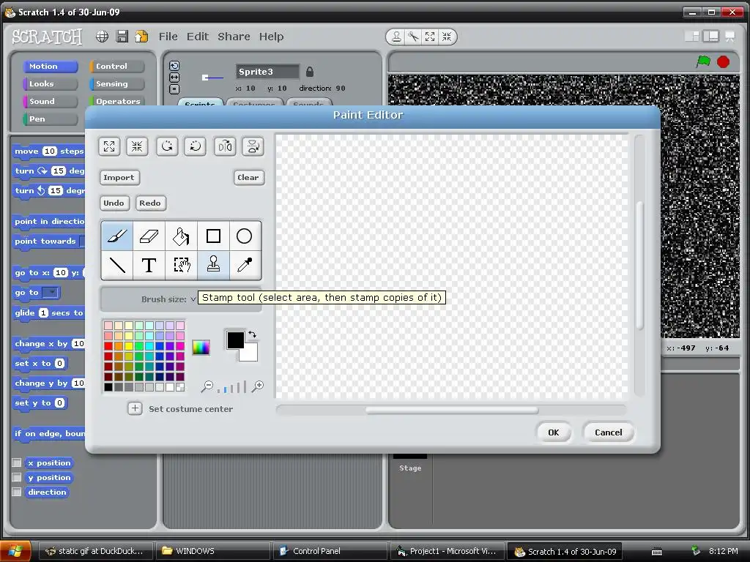Click the green flag to start
Screen dimensions: 750x562
click(703, 61)
